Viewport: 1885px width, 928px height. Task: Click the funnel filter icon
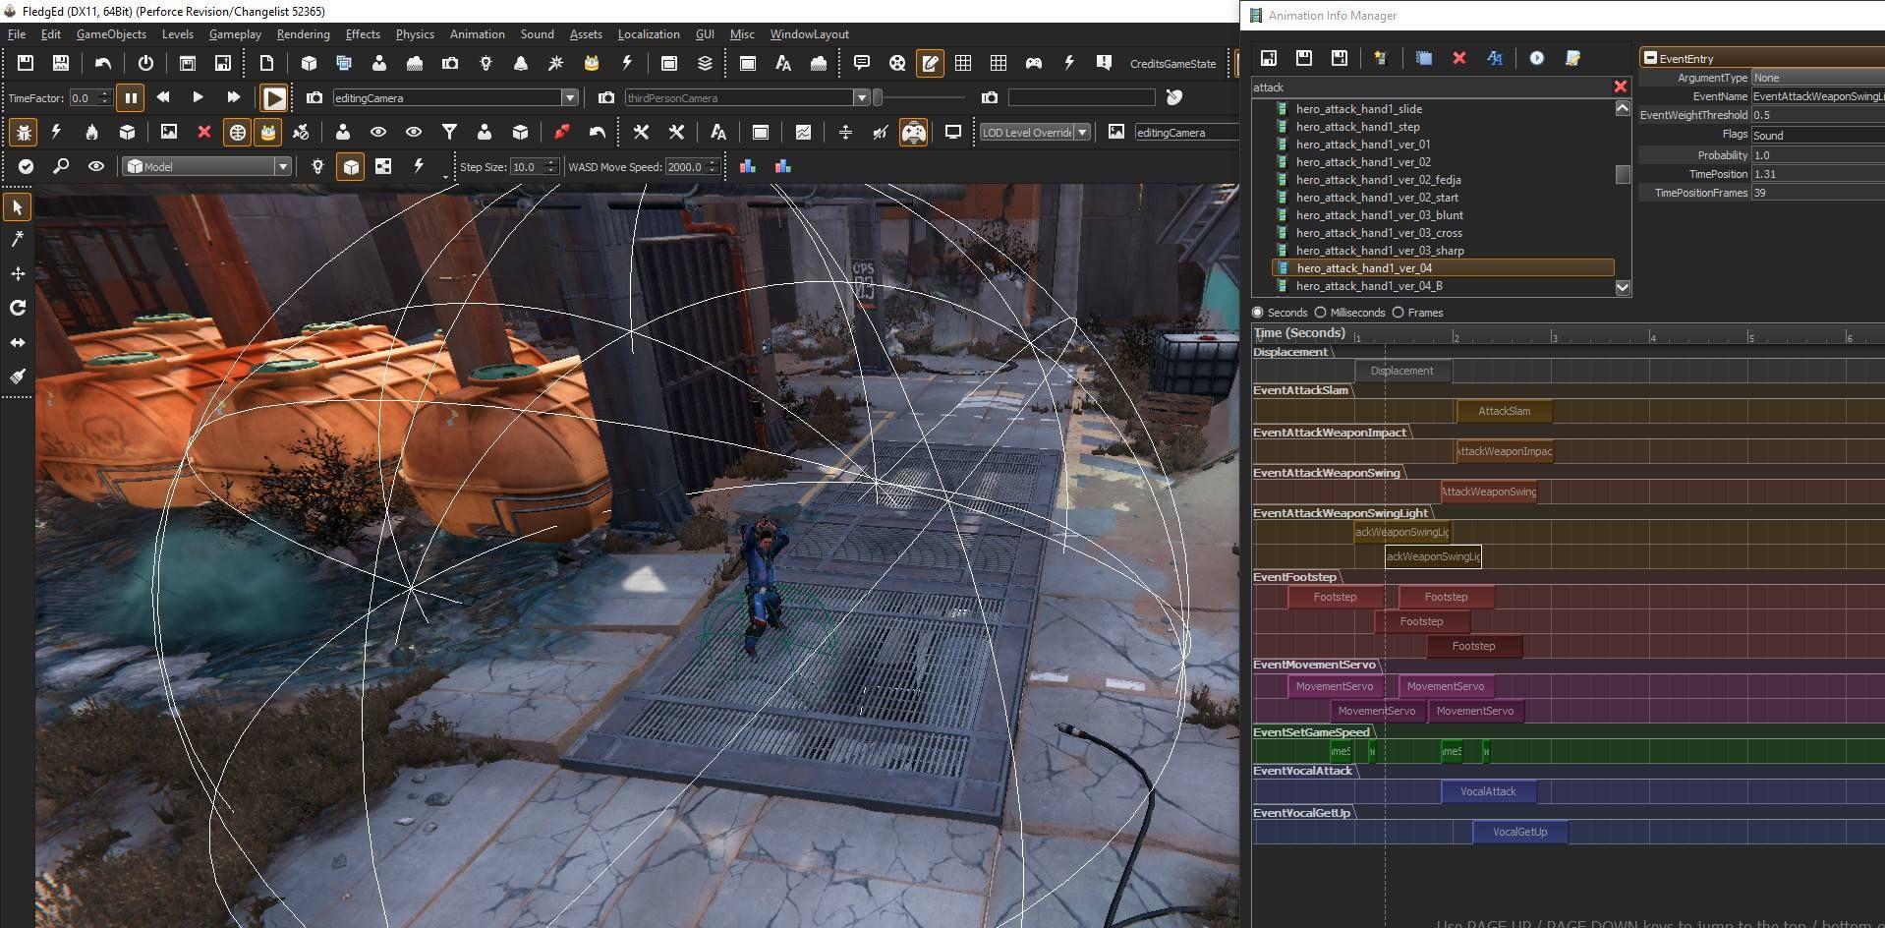(x=449, y=132)
